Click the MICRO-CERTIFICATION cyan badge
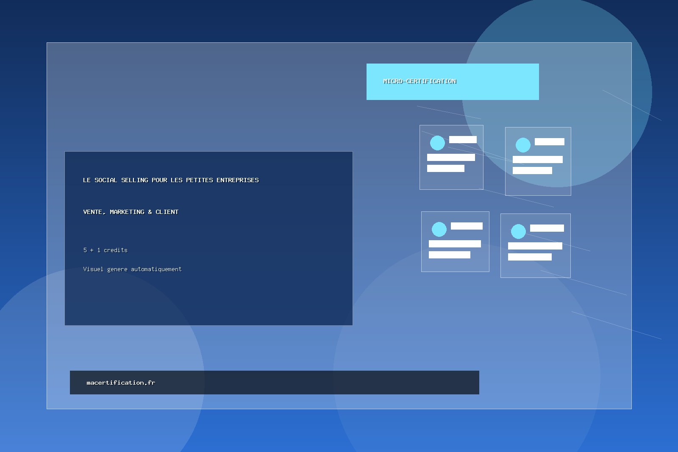 click(x=452, y=82)
